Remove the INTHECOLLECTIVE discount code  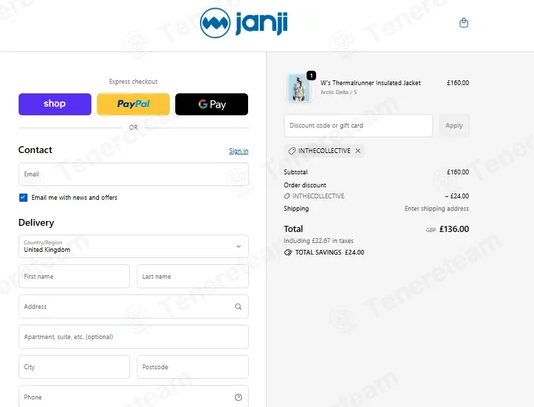pos(357,150)
